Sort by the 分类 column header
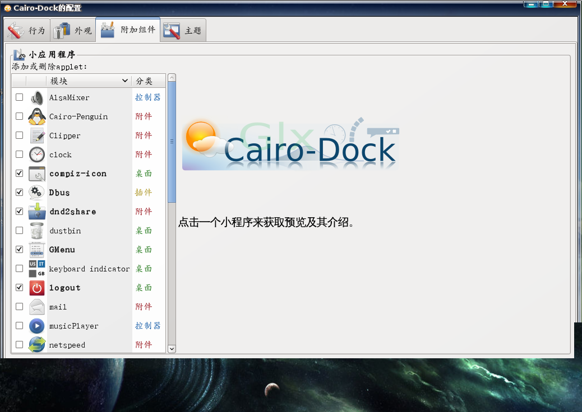 point(149,81)
